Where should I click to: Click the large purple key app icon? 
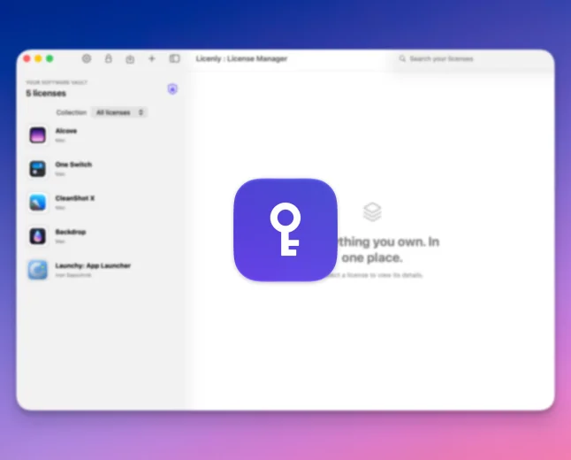pyautogui.click(x=285, y=230)
